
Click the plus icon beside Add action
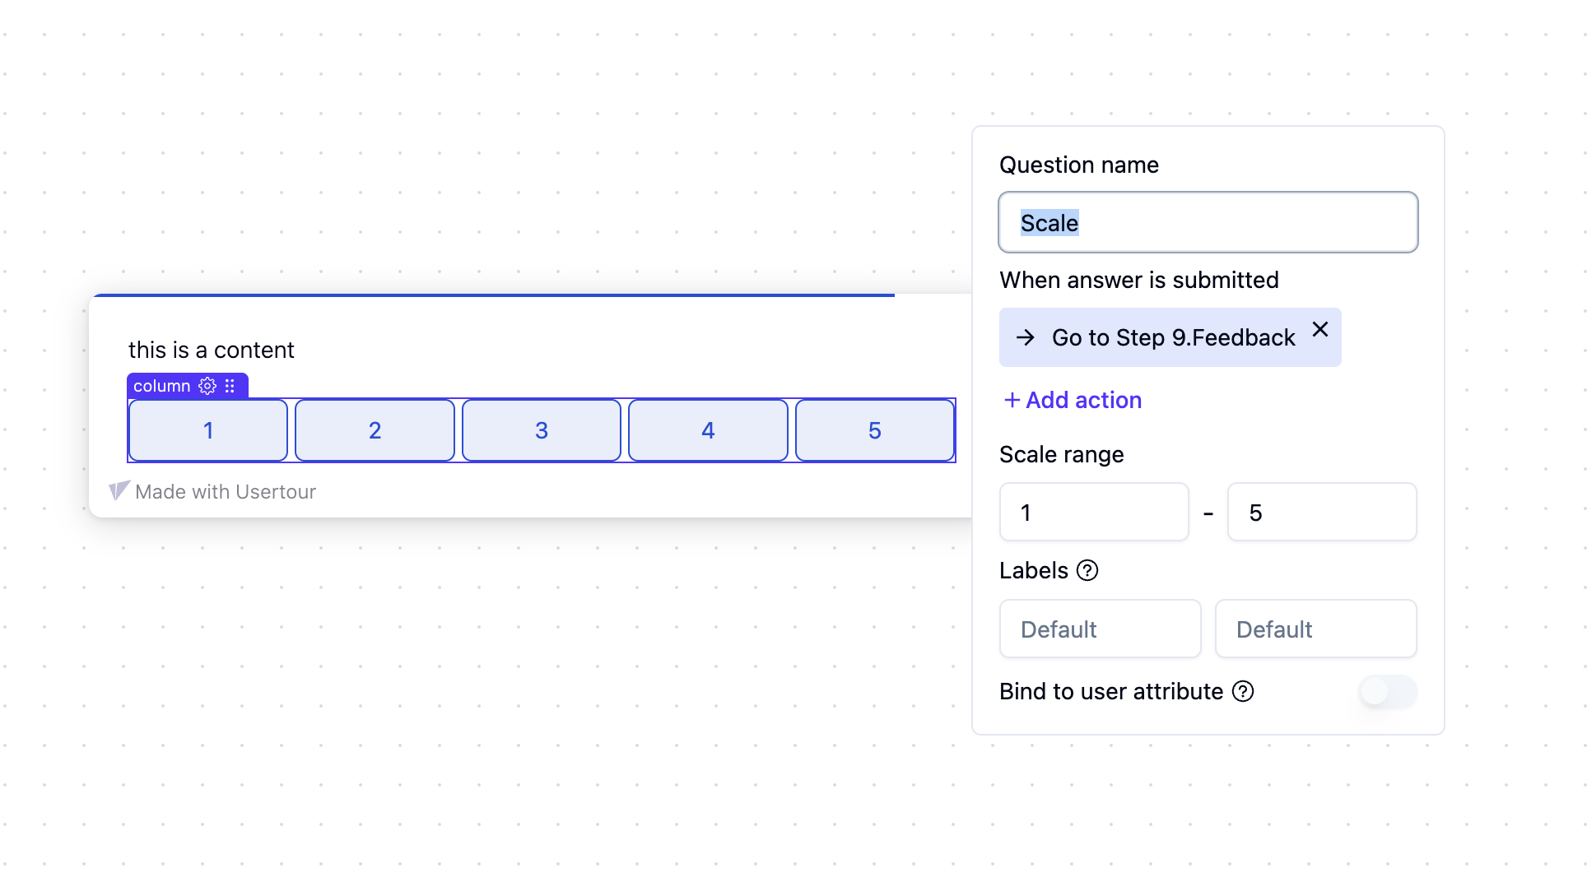(x=1012, y=400)
